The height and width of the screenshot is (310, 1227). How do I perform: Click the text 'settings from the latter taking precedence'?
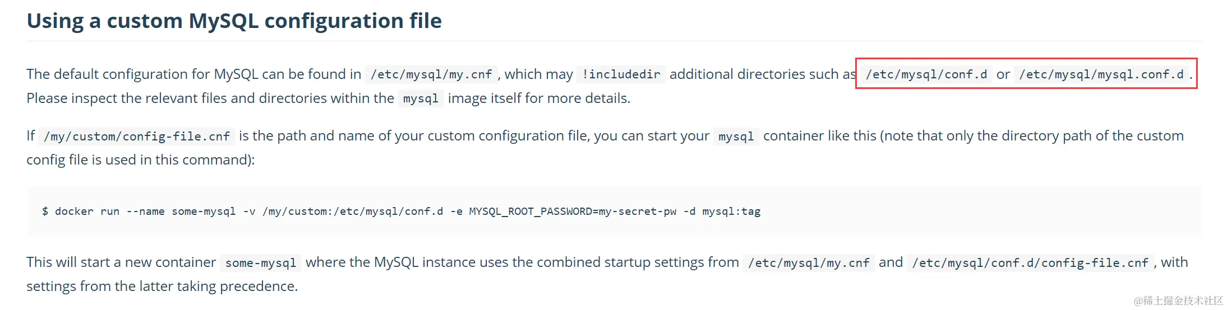click(x=162, y=286)
